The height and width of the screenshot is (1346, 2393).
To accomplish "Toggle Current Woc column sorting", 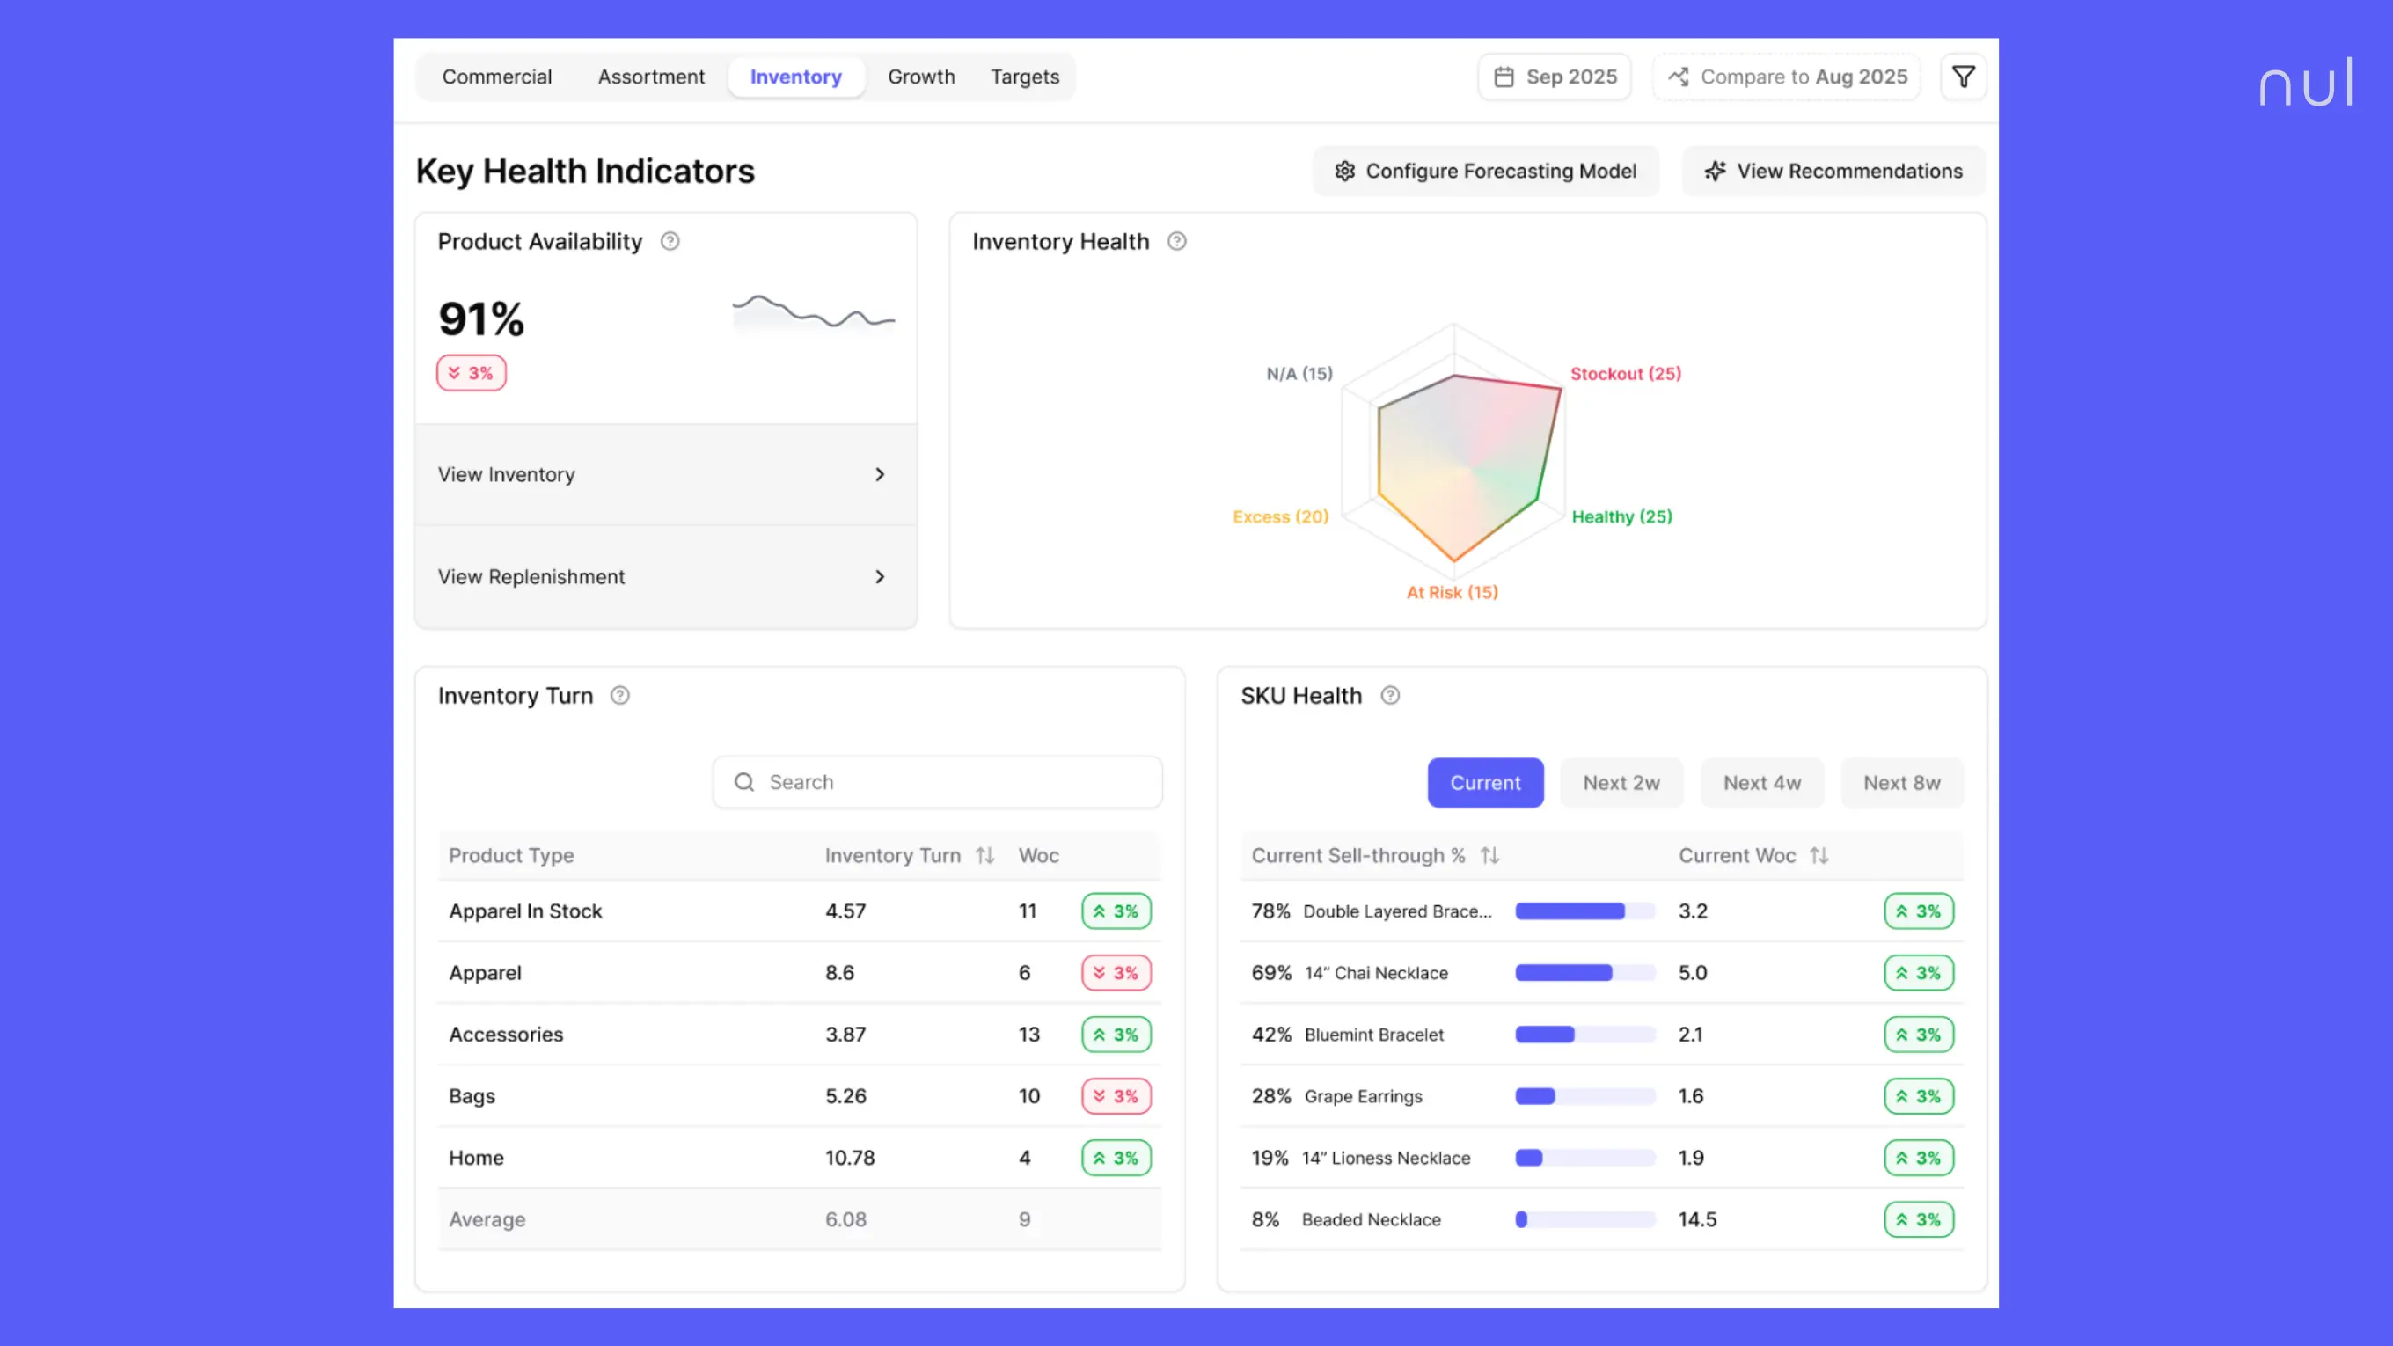I will pyautogui.click(x=1819, y=854).
